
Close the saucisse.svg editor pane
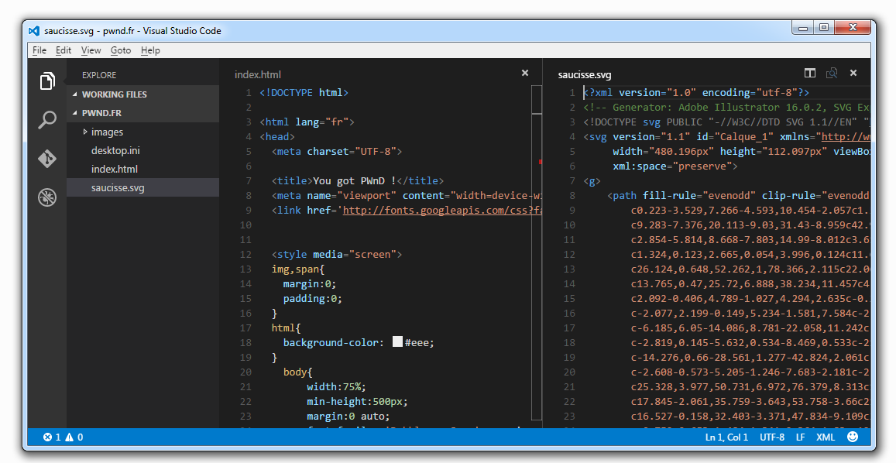(x=853, y=74)
